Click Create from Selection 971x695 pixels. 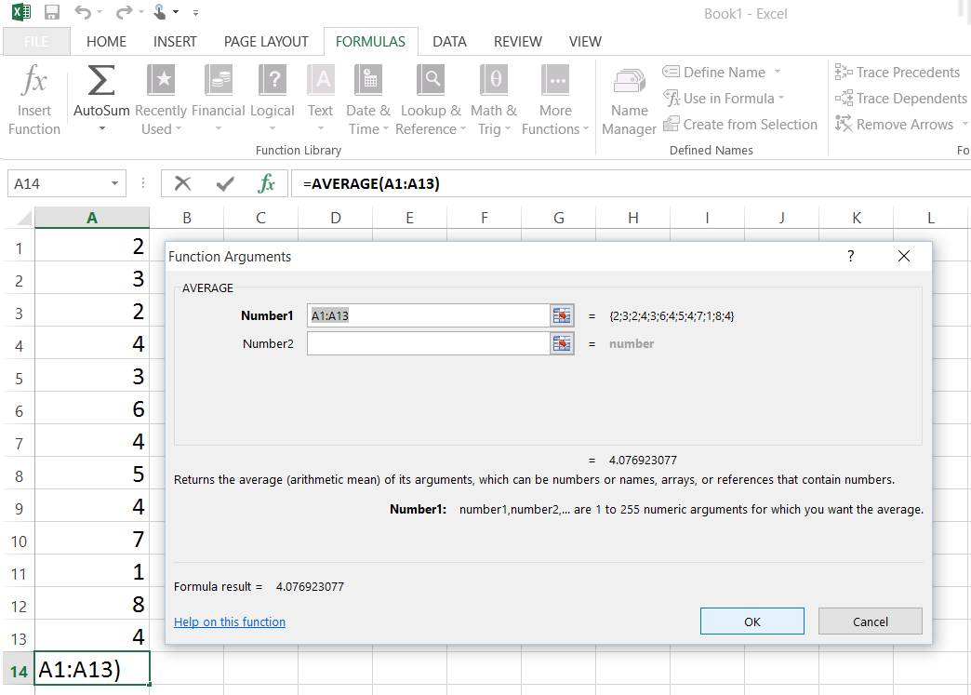(x=740, y=125)
